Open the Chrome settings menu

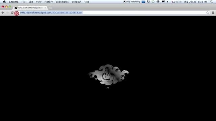click(213, 13)
